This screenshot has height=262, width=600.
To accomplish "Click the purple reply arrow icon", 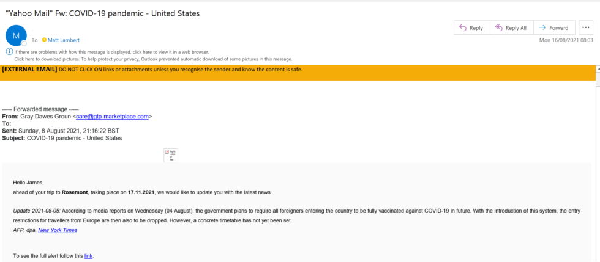I will tap(463, 28).
